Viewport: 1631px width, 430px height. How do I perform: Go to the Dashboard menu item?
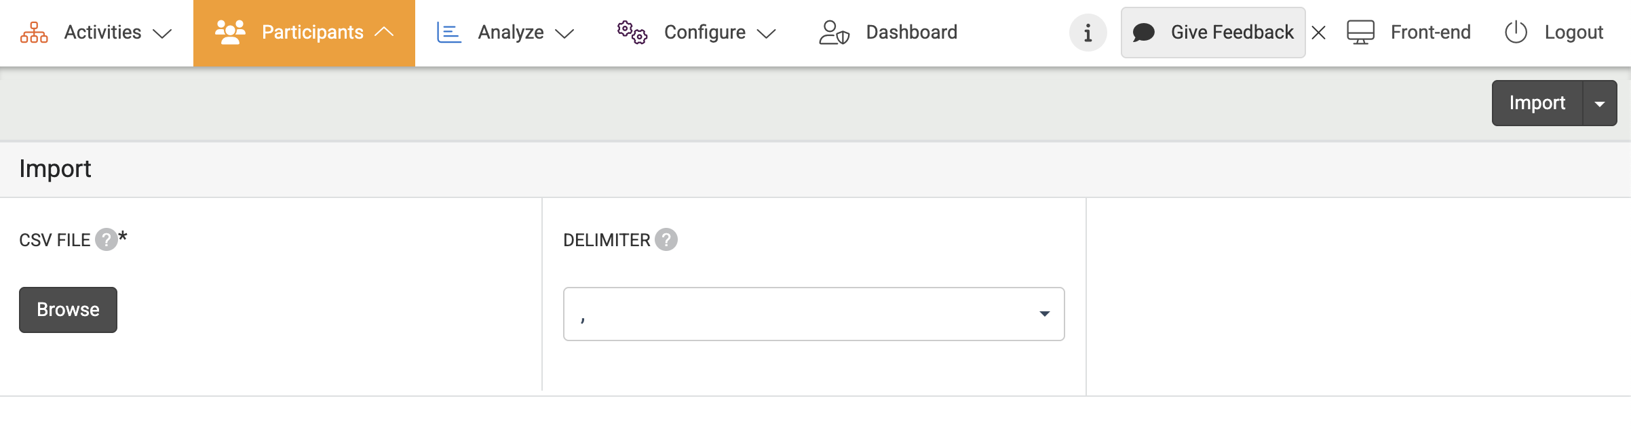[x=911, y=33]
